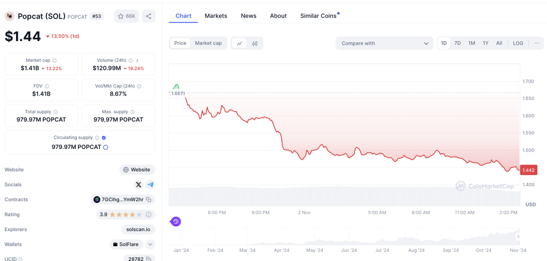
Task: Select the 1D time range
Action: (x=444, y=43)
